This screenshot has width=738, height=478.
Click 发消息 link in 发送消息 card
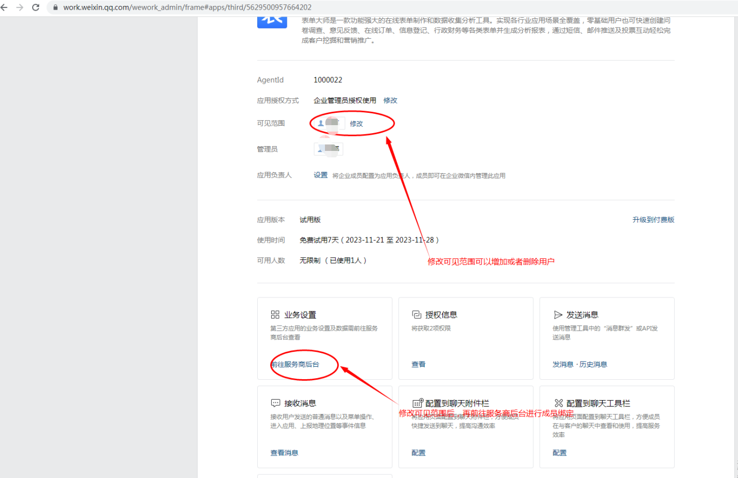562,364
